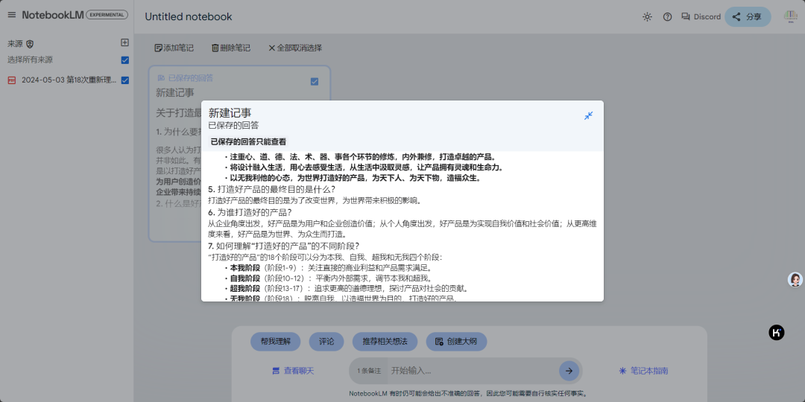Click 添加笔记 to add a note
Screen dimensions: 805x402
coord(174,48)
